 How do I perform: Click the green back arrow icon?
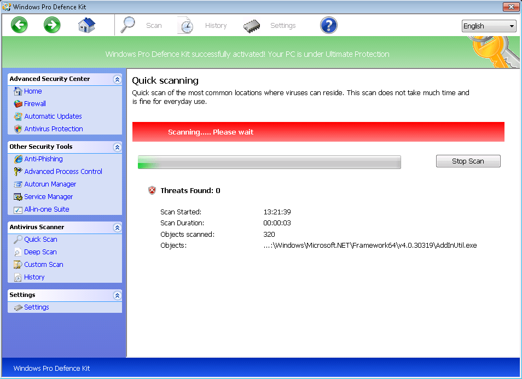pos(19,25)
